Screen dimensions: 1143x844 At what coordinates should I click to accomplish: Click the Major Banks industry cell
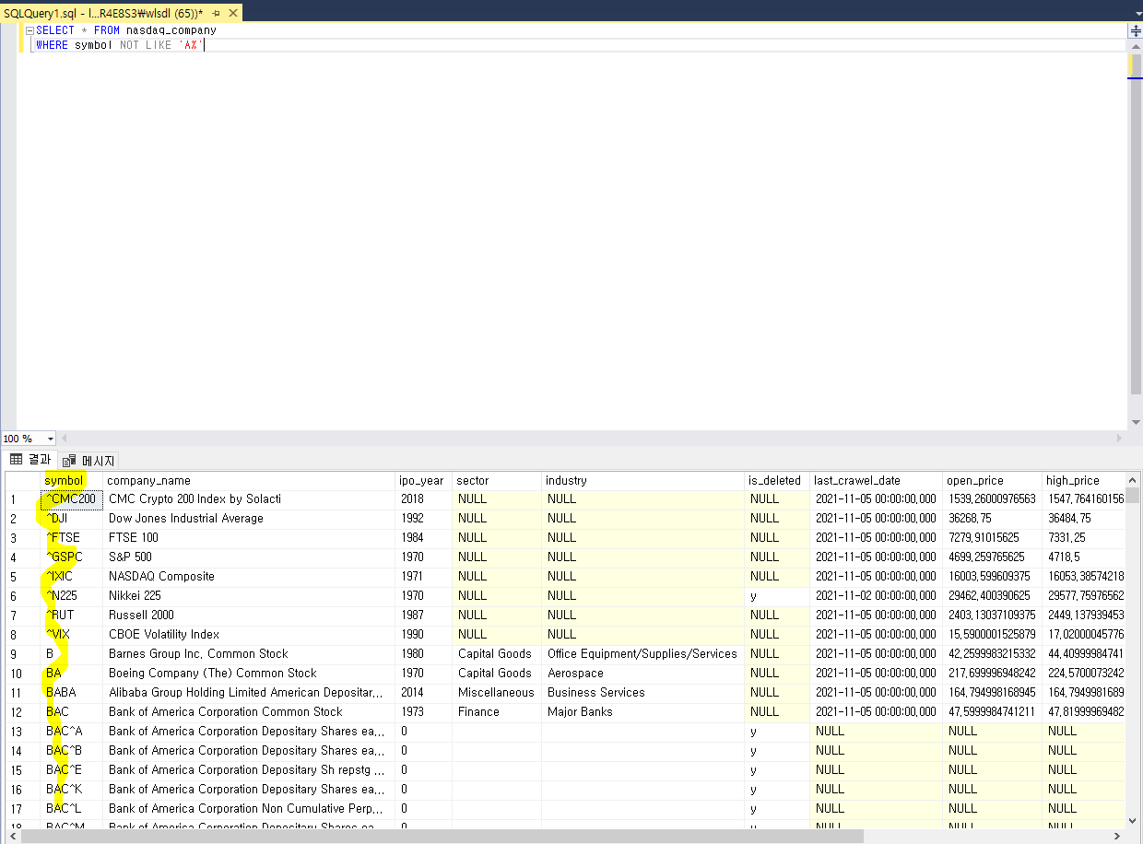point(642,712)
